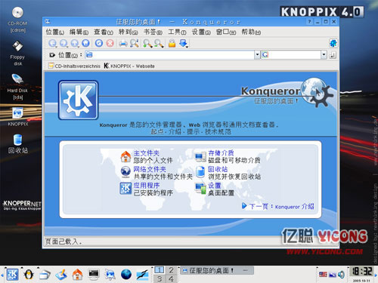Click the volume speaker tray icon
The width and height of the screenshot is (378, 283).
coord(341,275)
